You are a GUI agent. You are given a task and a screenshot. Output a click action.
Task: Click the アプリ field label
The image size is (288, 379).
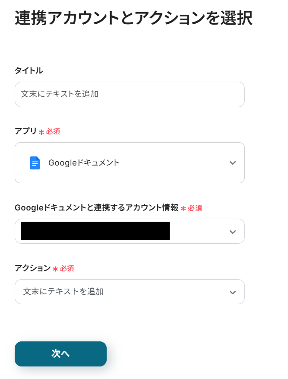click(26, 131)
